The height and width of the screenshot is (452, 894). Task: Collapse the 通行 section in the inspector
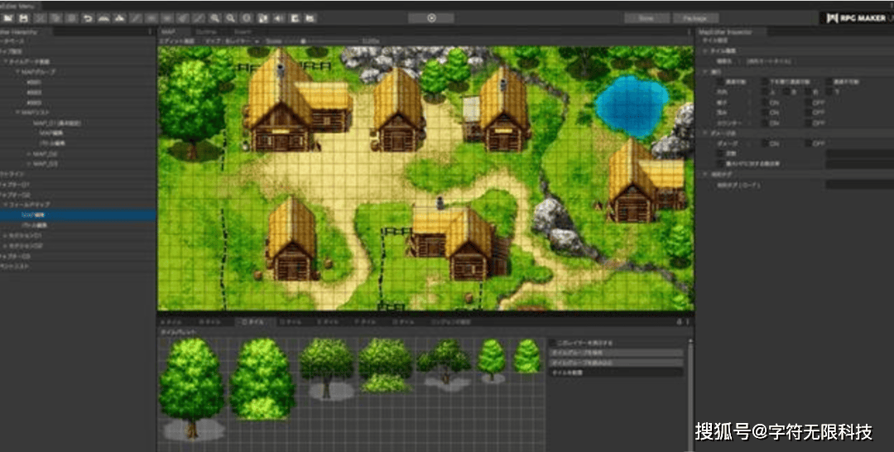click(x=705, y=72)
